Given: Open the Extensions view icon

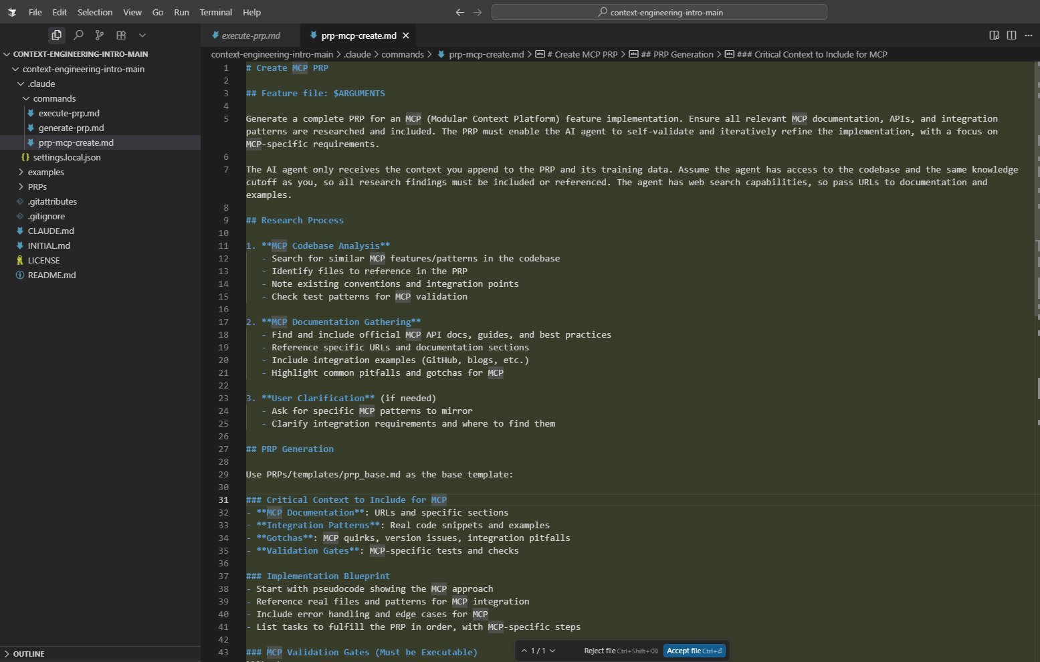Looking at the screenshot, I should [x=121, y=35].
